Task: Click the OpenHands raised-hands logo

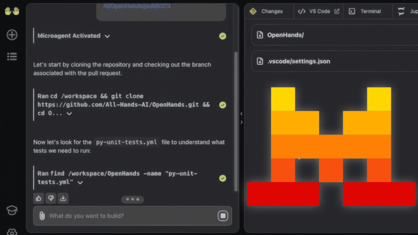Action: click(12, 11)
